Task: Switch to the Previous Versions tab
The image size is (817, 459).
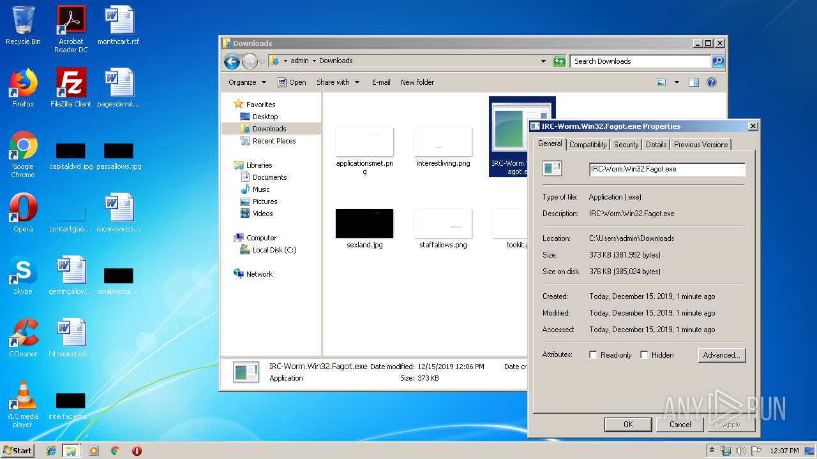Action: [x=701, y=145]
